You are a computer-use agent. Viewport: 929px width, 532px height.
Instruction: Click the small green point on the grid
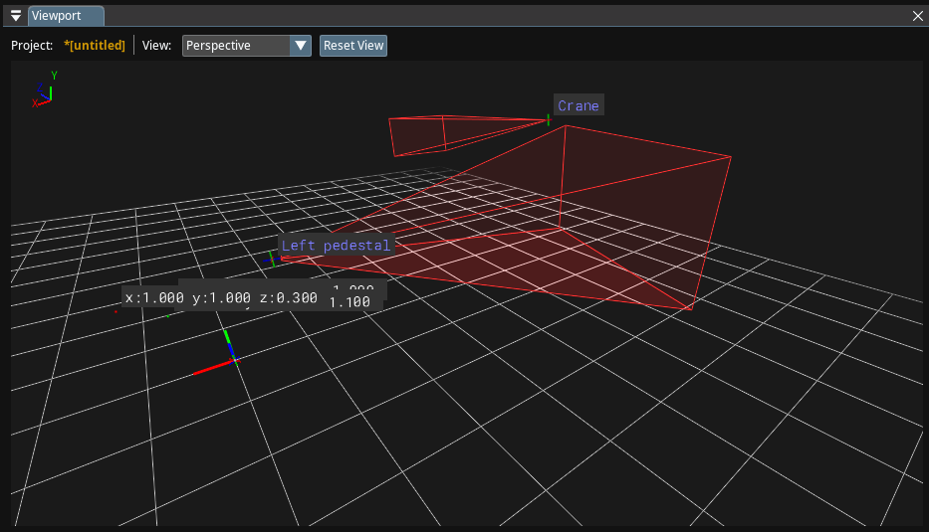point(168,315)
